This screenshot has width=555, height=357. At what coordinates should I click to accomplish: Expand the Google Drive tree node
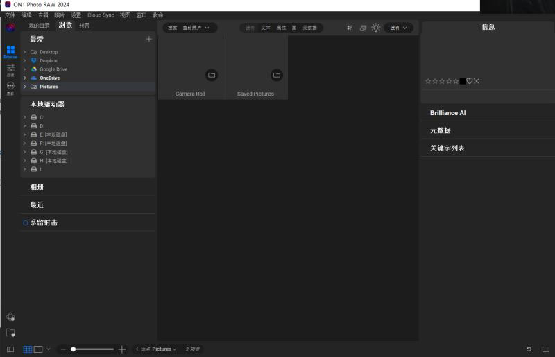pyautogui.click(x=24, y=69)
